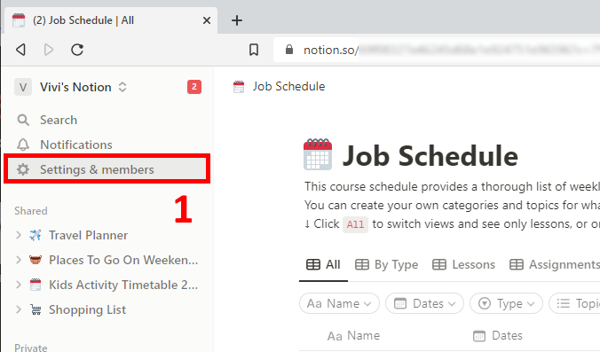
Task: Reload the Notion page
Action: point(77,50)
